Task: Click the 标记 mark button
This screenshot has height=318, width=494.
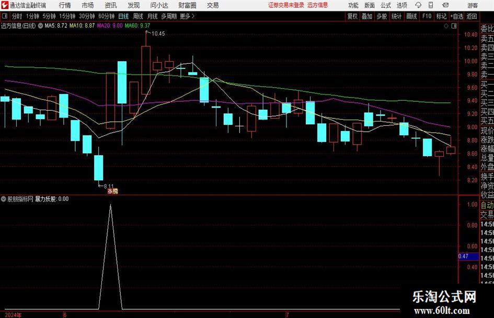Action: point(441,16)
